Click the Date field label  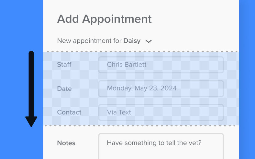(x=64, y=89)
